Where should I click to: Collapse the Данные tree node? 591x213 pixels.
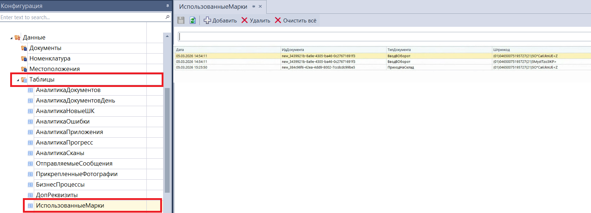click(11, 38)
